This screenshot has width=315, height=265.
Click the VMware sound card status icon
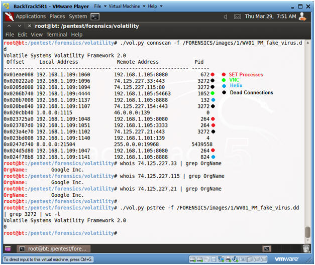coord(235,259)
